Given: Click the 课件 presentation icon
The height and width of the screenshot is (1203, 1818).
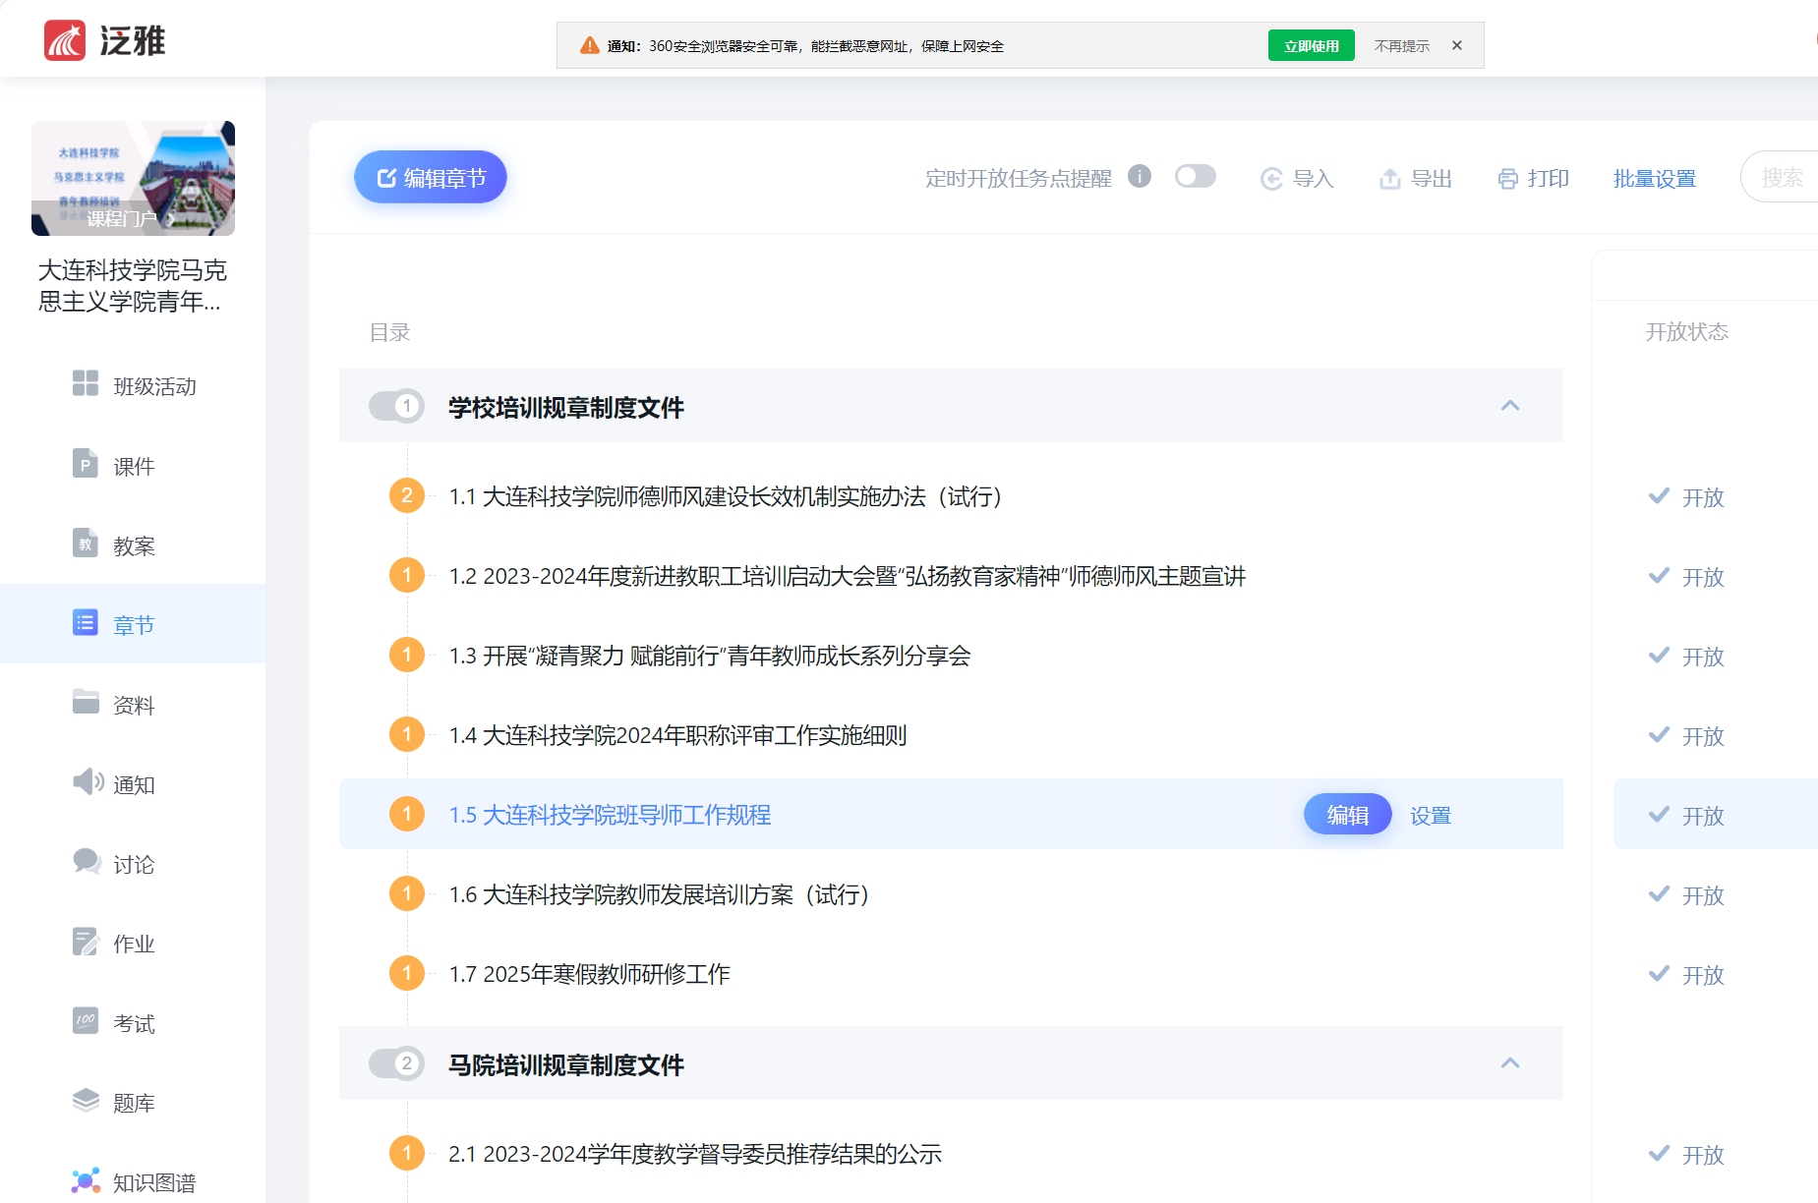Looking at the screenshot, I should tap(86, 463).
